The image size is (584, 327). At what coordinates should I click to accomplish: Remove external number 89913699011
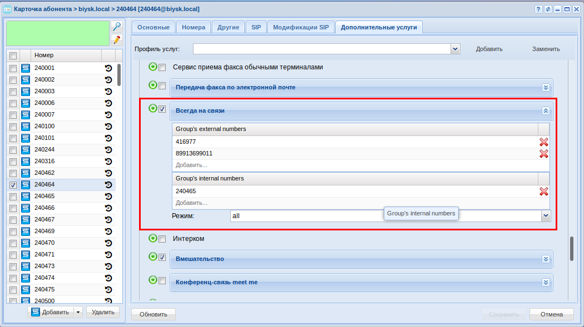point(543,153)
